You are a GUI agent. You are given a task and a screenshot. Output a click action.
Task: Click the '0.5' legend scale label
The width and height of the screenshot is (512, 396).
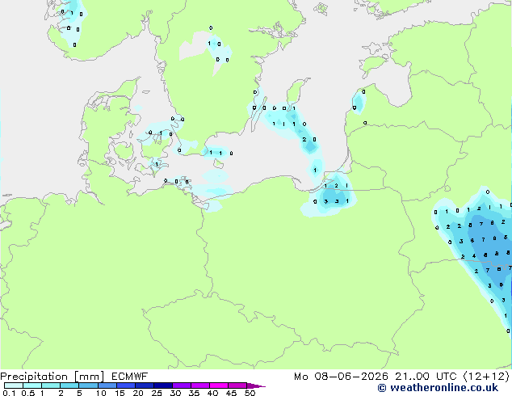(x=28, y=393)
